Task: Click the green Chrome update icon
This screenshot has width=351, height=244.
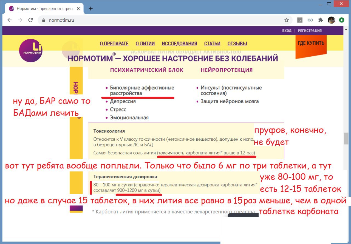Action: point(342,20)
